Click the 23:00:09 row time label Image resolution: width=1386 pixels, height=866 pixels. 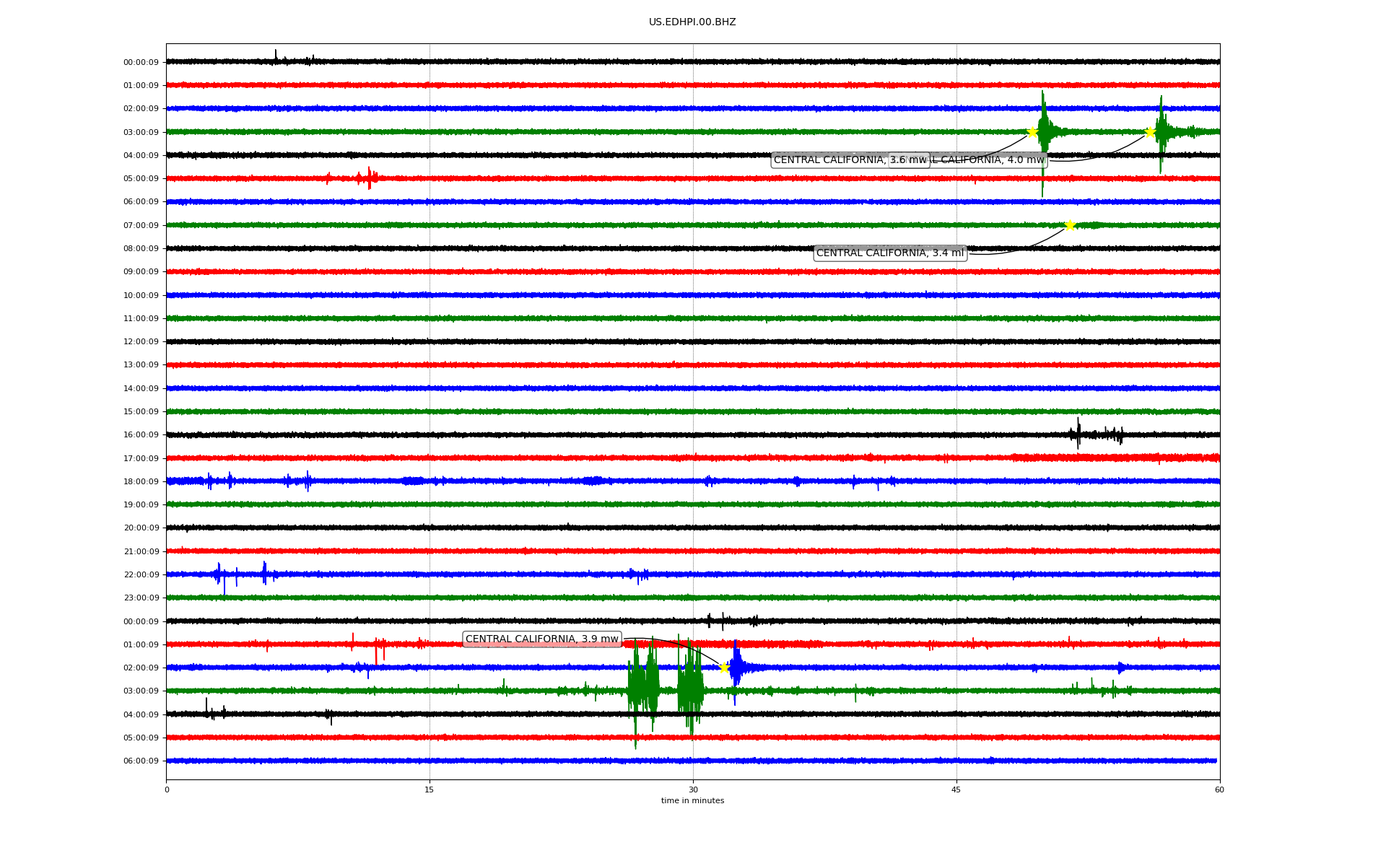pyautogui.click(x=141, y=598)
